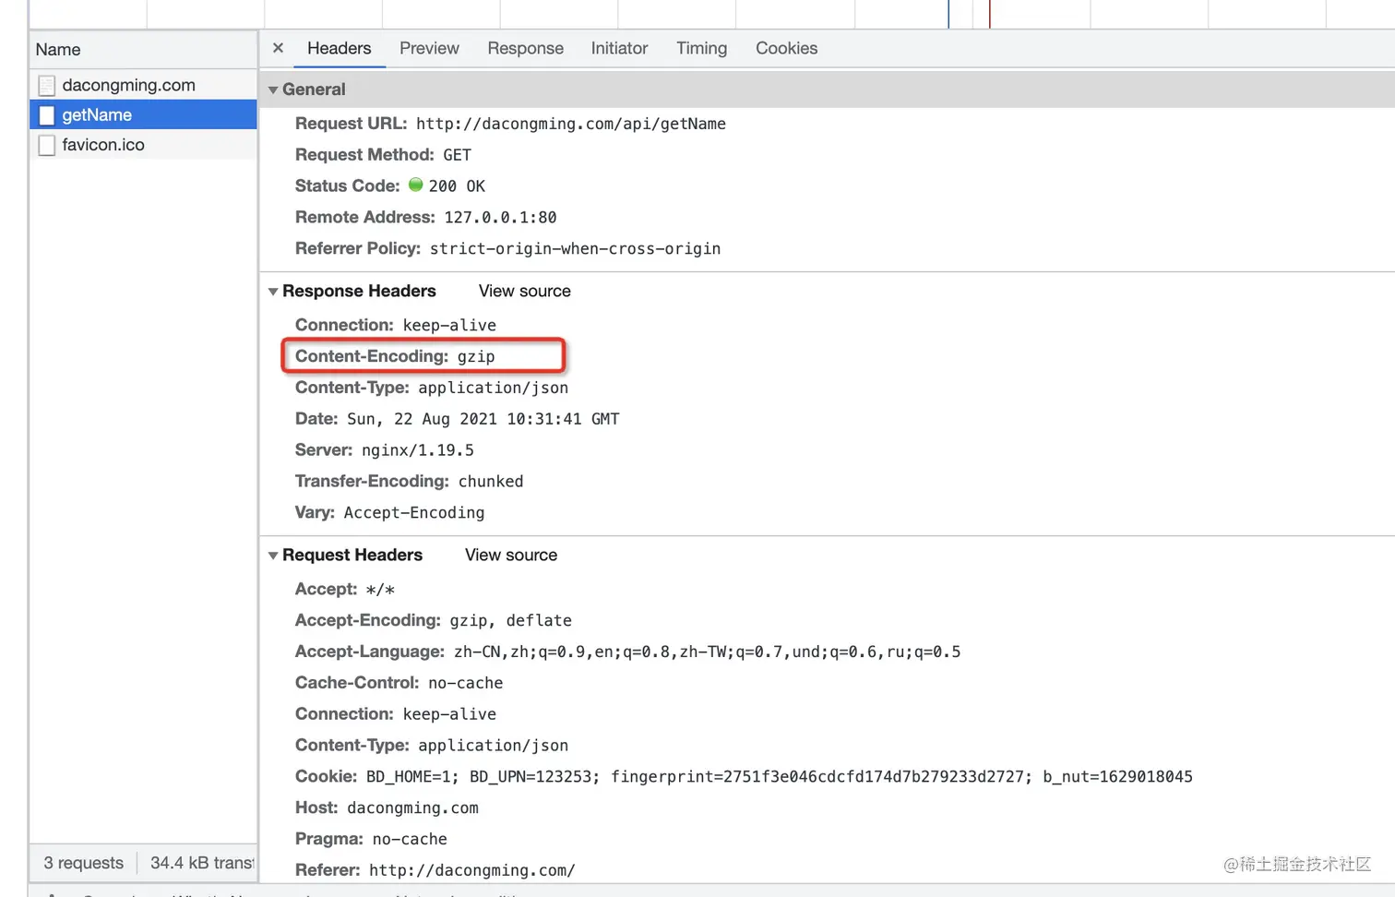1395x897 pixels.
Task: Click the response Content-Type application/json value
Action: click(x=494, y=389)
